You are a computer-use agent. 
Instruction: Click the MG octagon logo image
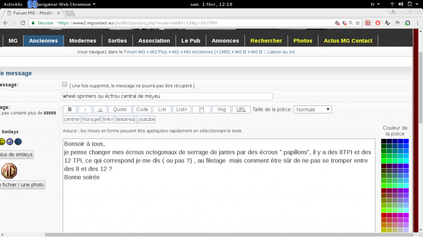(x=9, y=171)
